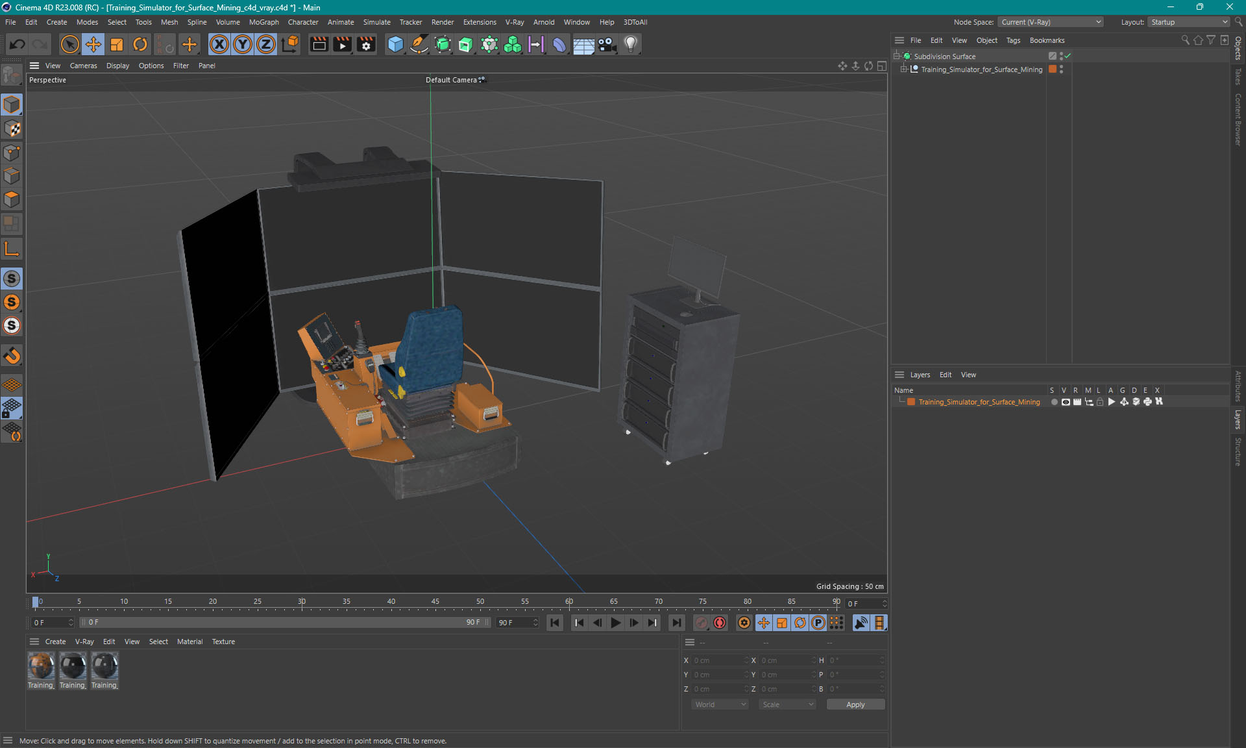Open the MoGraph Cloner icon
The image size is (1246, 748).
[513, 44]
